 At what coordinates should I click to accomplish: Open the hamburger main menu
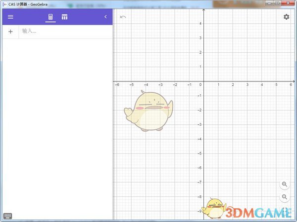tap(10, 17)
